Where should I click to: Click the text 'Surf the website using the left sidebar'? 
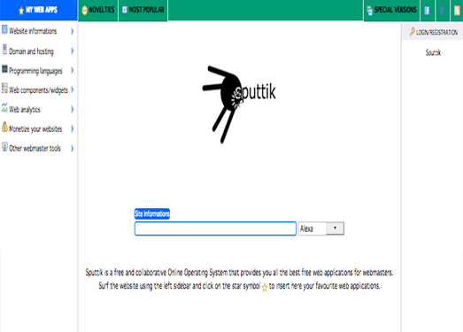[144, 286]
